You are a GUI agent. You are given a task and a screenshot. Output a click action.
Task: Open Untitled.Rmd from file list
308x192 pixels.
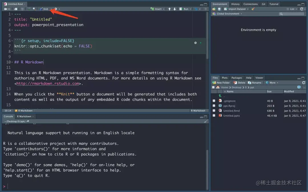coord(231,111)
